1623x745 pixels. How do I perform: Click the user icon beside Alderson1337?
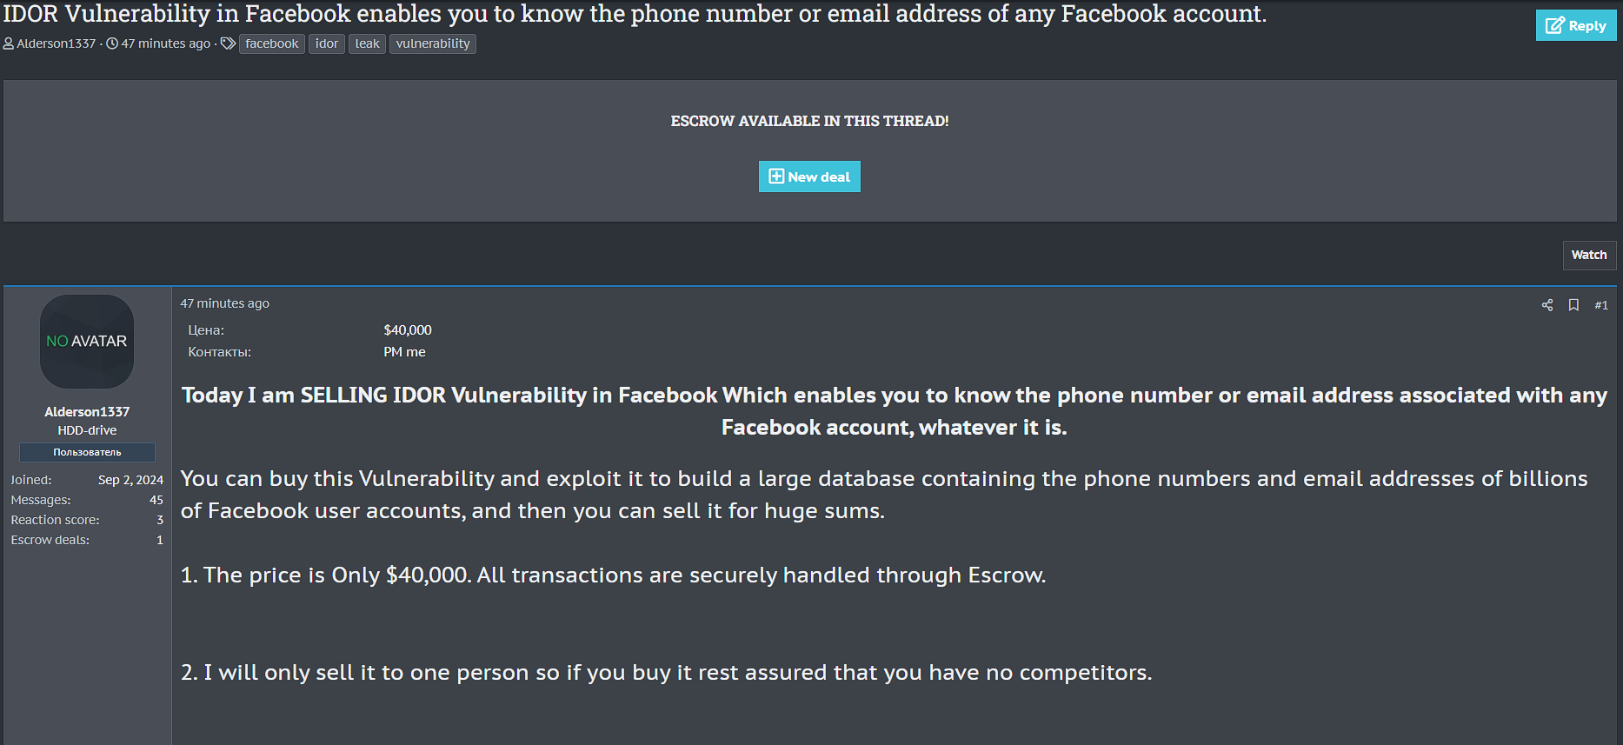coord(9,43)
